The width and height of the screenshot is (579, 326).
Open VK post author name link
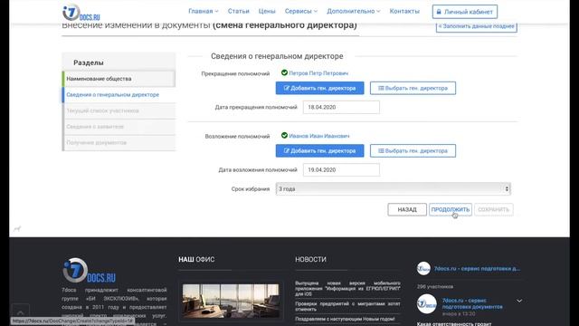click(x=472, y=303)
